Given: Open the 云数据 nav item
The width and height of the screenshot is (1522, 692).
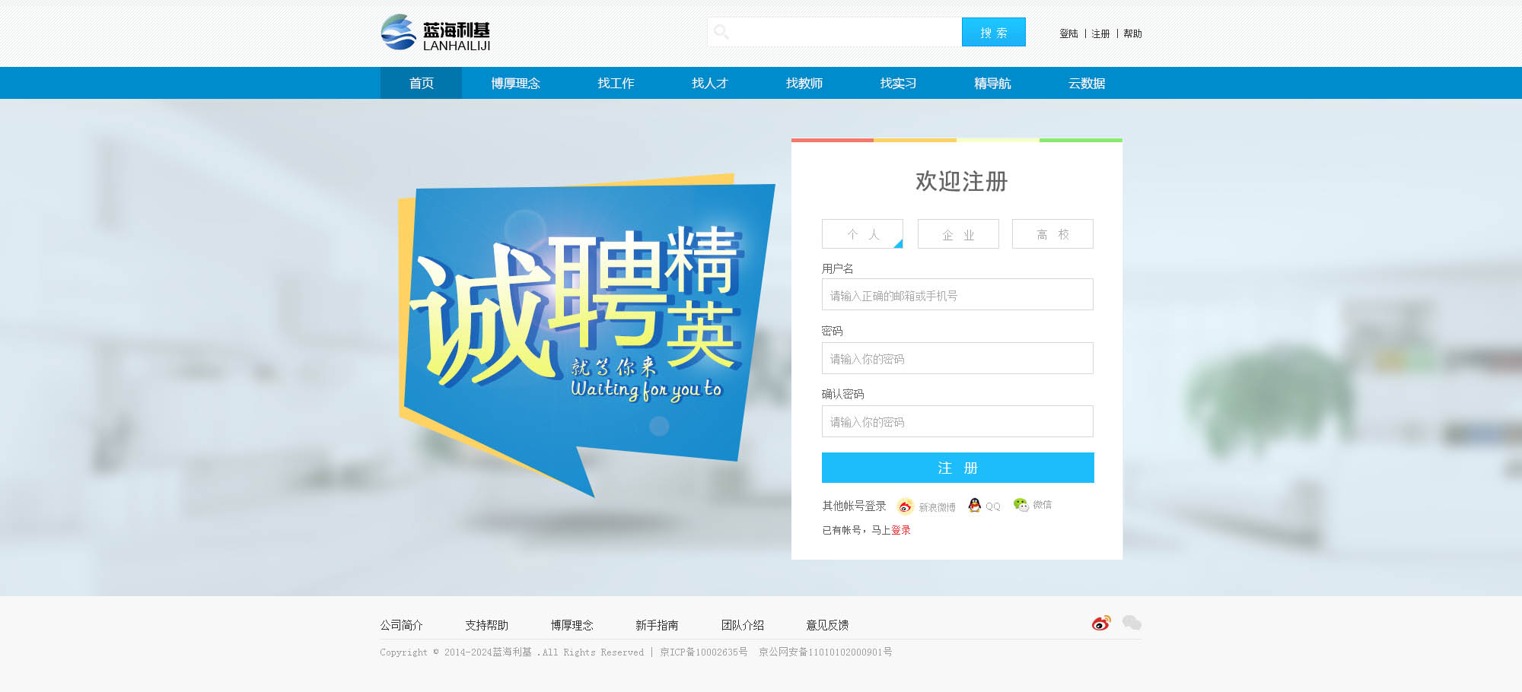Looking at the screenshot, I should pyautogui.click(x=1087, y=83).
